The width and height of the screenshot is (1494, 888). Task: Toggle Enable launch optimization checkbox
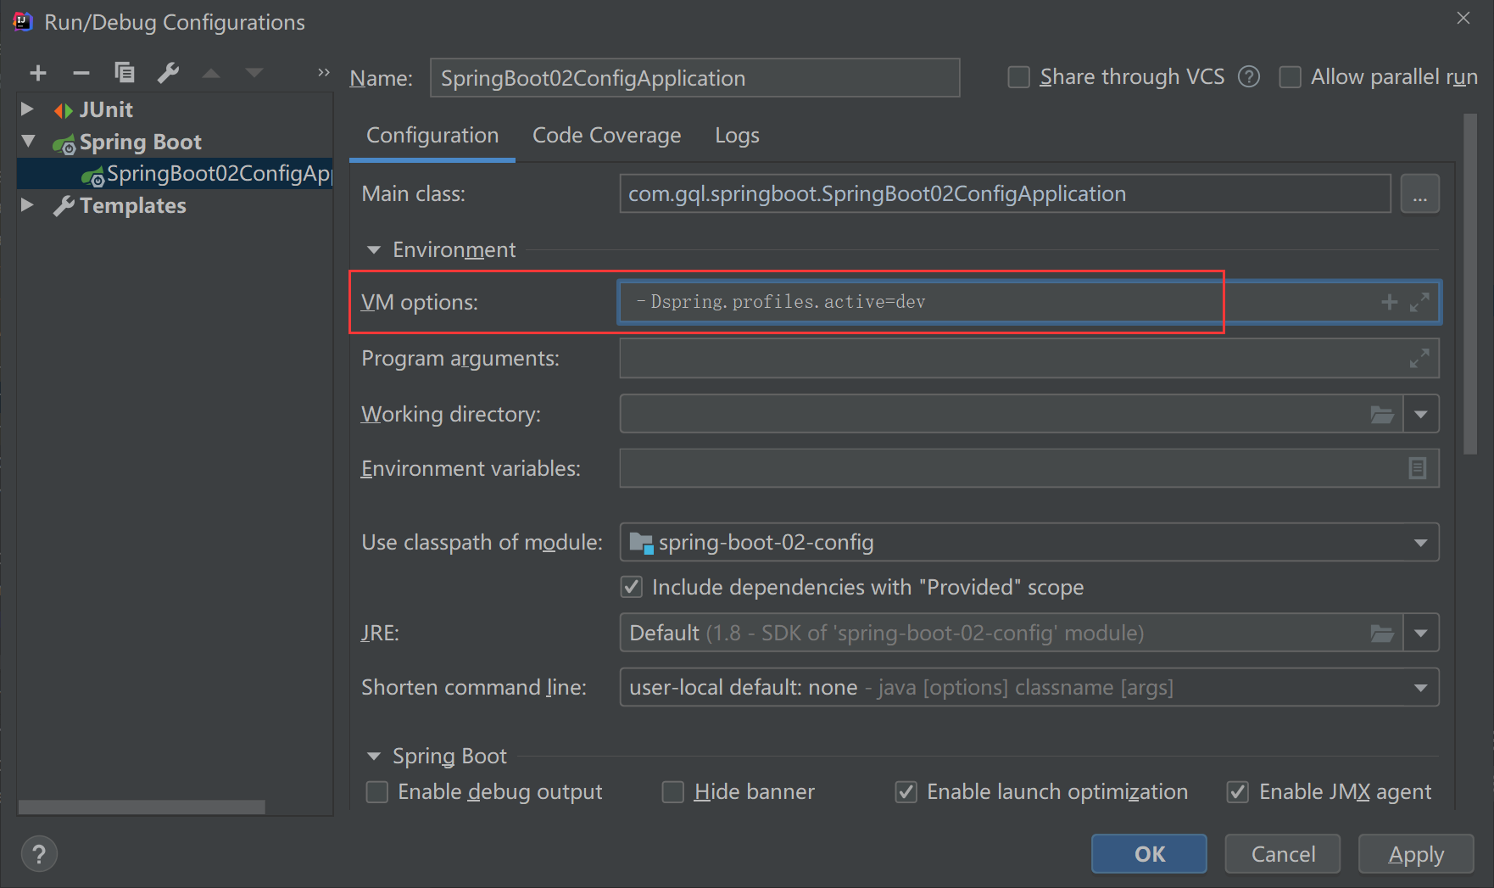(x=906, y=792)
